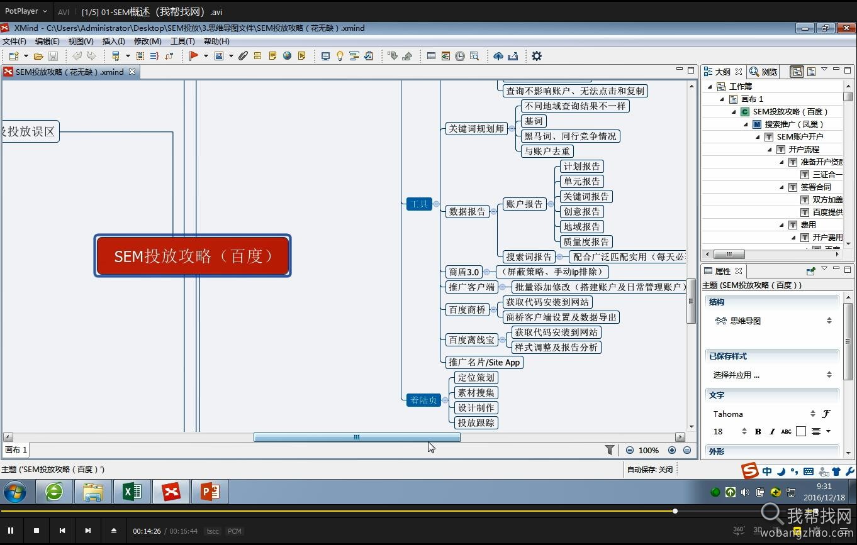Image resolution: width=857 pixels, height=545 pixels.
Task: Click the summary bracket toolbar icon
Action: point(154,56)
